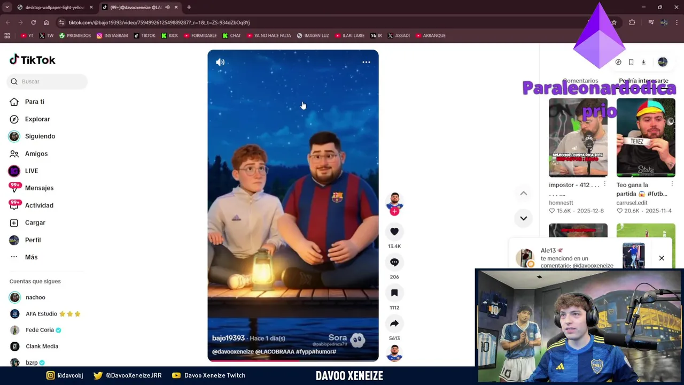
Task: Open the PROMIEDOS bookmark
Action: [75, 36]
